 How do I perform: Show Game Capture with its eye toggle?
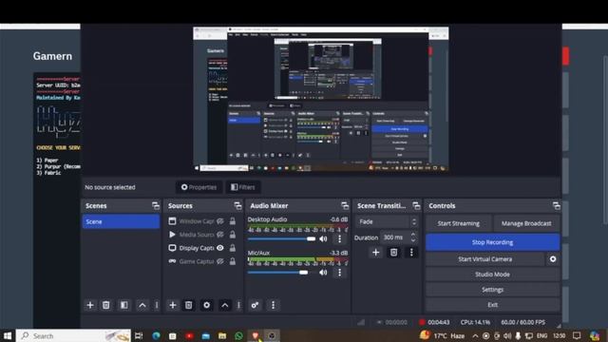(219, 261)
